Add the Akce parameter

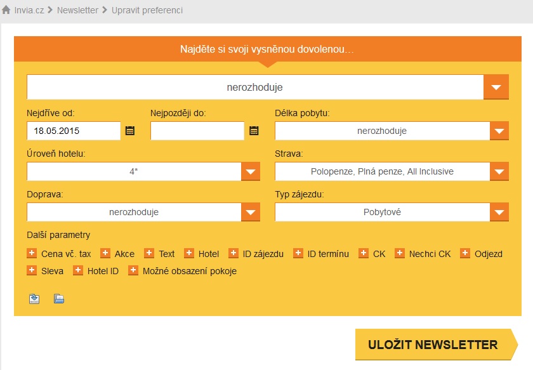pyautogui.click(x=105, y=253)
